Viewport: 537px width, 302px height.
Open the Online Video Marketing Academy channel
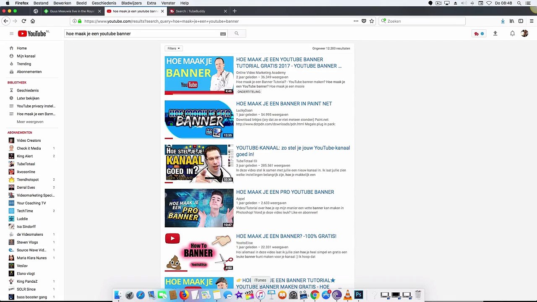(x=261, y=73)
